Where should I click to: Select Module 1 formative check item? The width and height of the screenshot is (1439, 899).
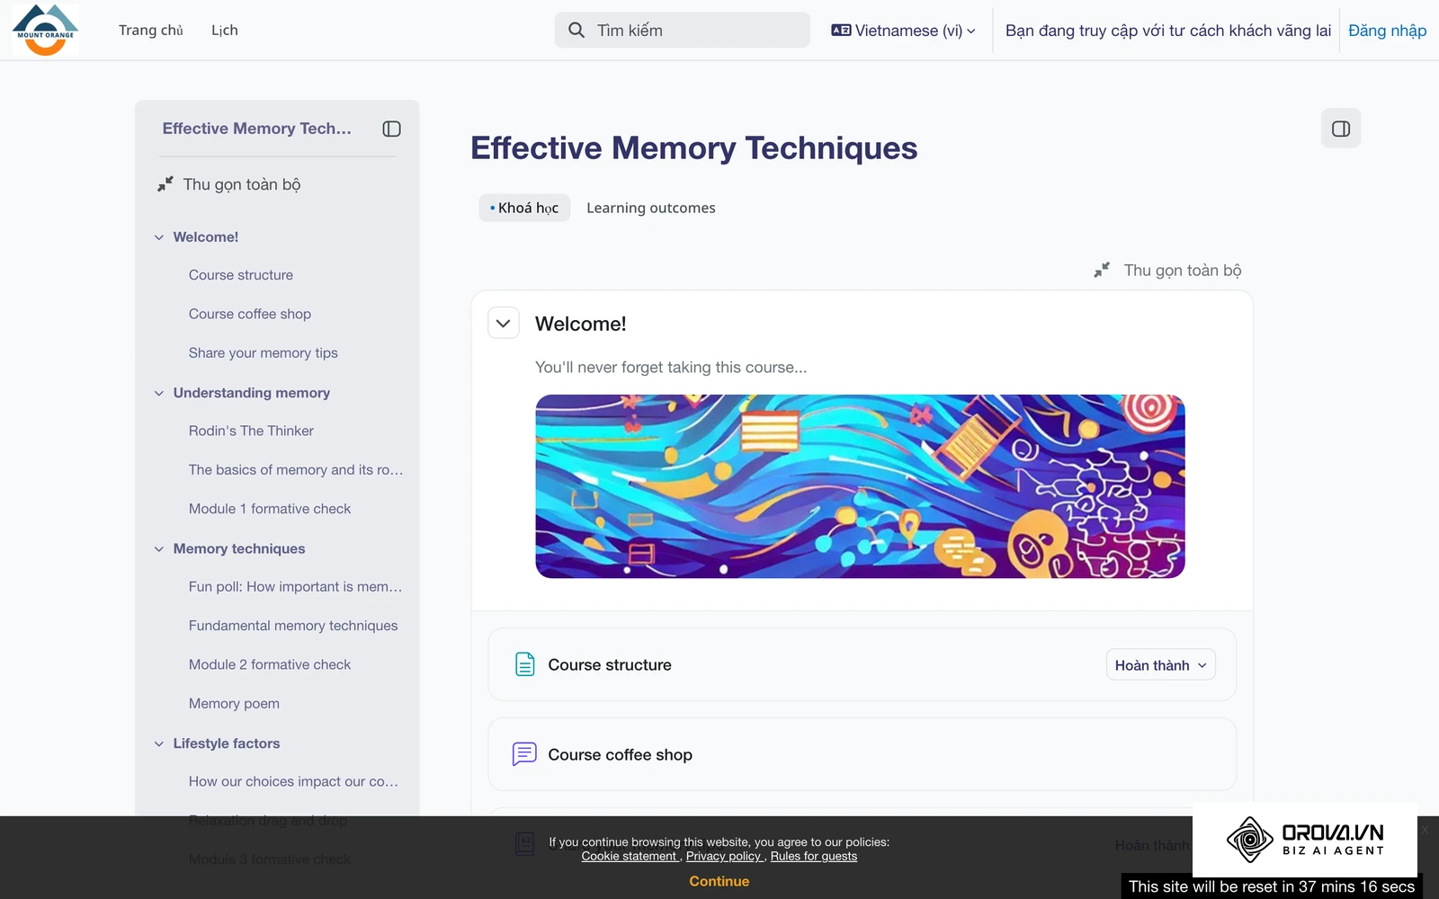270,509
